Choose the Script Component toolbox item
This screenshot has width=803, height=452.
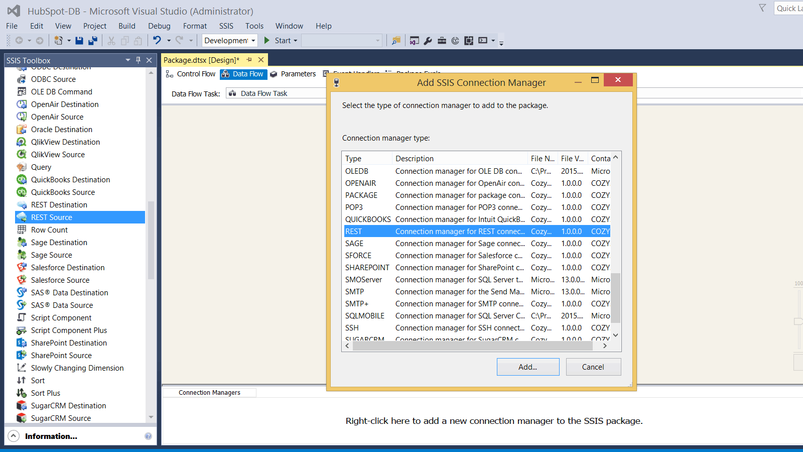(61, 318)
